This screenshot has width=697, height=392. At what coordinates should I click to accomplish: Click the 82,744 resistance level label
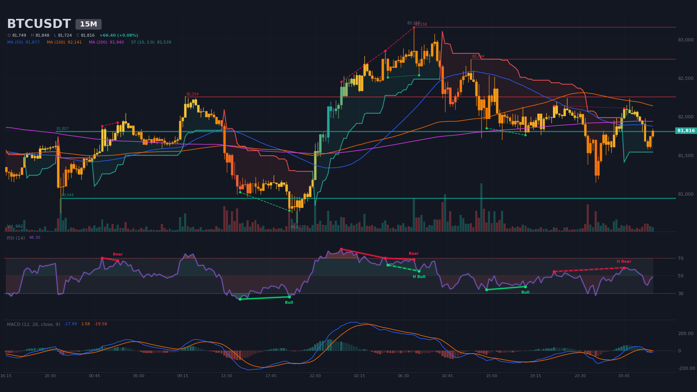(478, 57)
